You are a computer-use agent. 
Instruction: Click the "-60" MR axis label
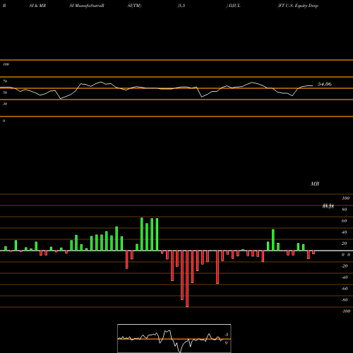[345, 289]
